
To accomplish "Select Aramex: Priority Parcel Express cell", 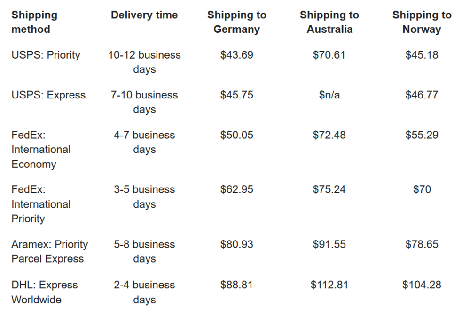I will coord(50,252).
